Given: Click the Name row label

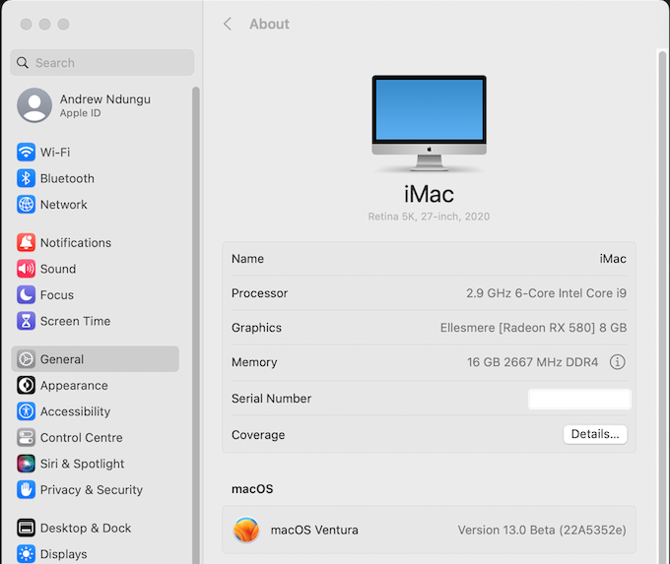Looking at the screenshot, I should click(x=247, y=259).
